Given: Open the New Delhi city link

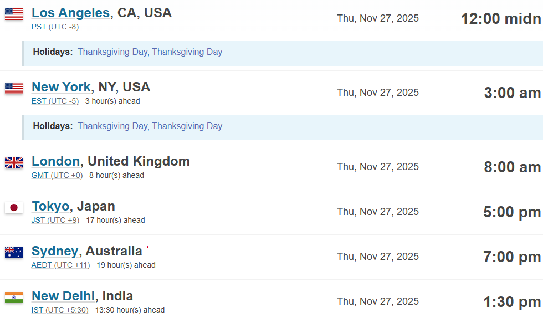Looking at the screenshot, I should coord(63,296).
